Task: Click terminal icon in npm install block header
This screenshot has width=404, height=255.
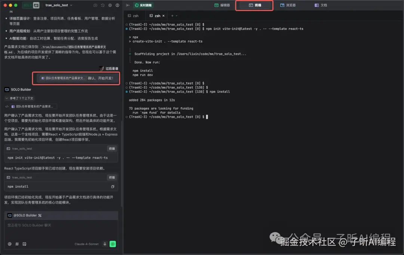Action: coord(9,178)
